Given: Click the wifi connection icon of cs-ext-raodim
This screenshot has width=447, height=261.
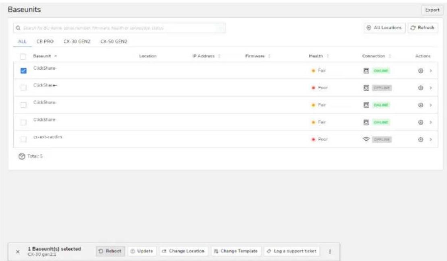Looking at the screenshot, I should [366, 139].
